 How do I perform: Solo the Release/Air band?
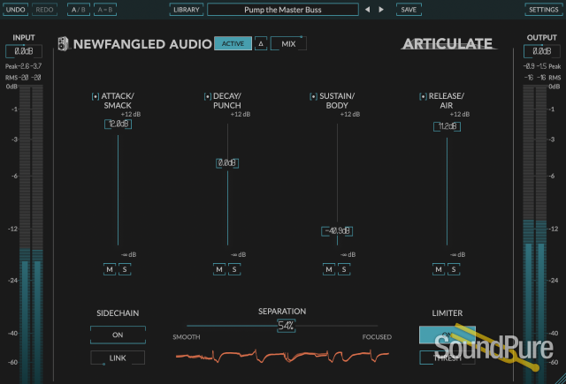[x=452, y=268]
